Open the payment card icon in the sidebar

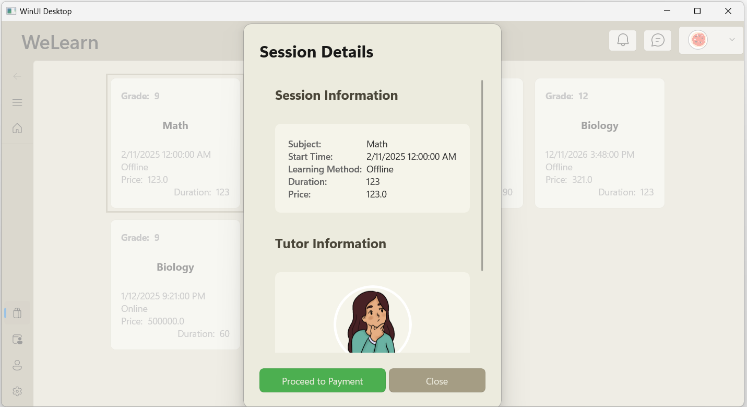(17, 339)
